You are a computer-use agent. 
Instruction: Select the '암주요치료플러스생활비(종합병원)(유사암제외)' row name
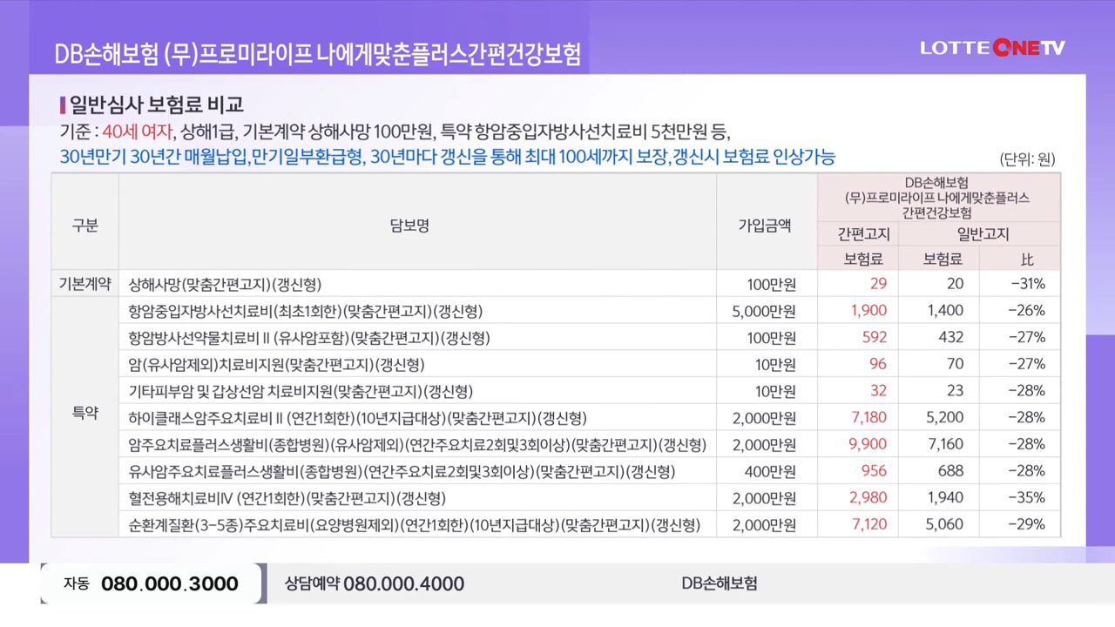coord(416,445)
